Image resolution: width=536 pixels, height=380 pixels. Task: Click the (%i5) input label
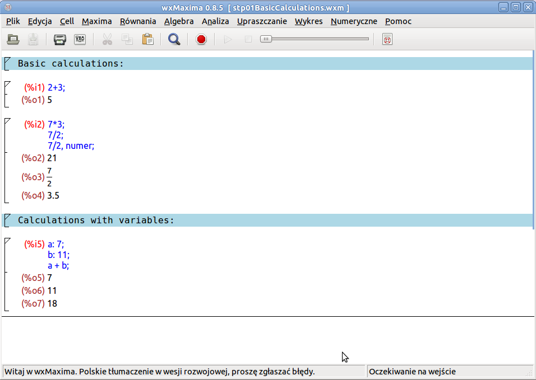click(34, 244)
